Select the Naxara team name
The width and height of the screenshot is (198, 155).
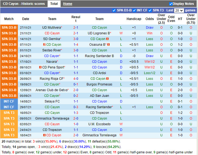pos(51,62)
